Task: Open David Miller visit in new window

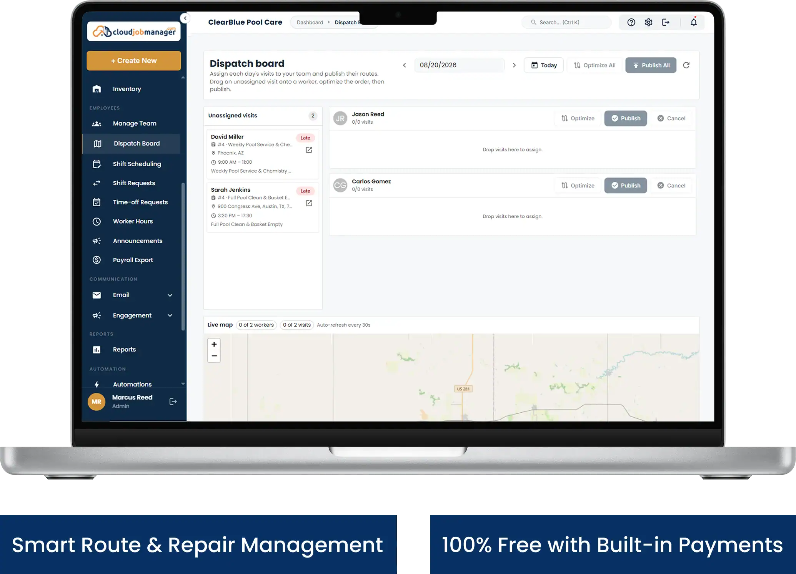Action: (309, 150)
